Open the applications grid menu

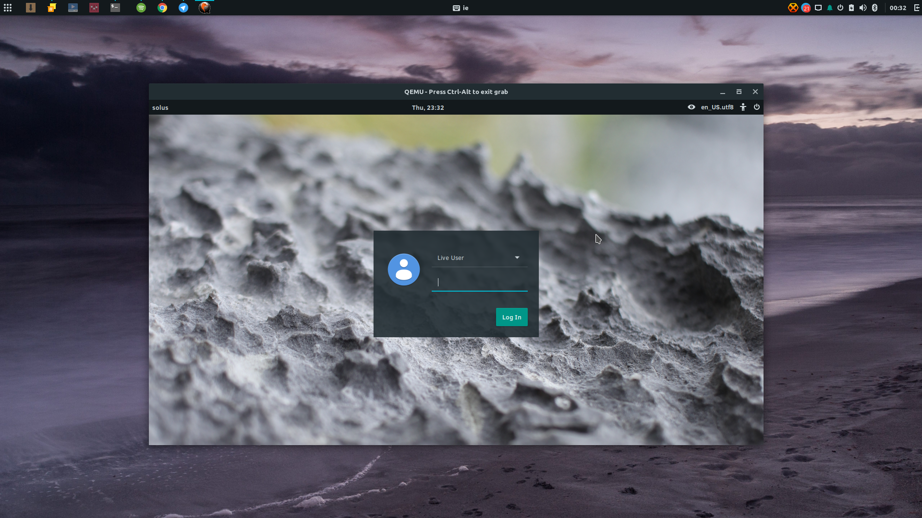8,8
